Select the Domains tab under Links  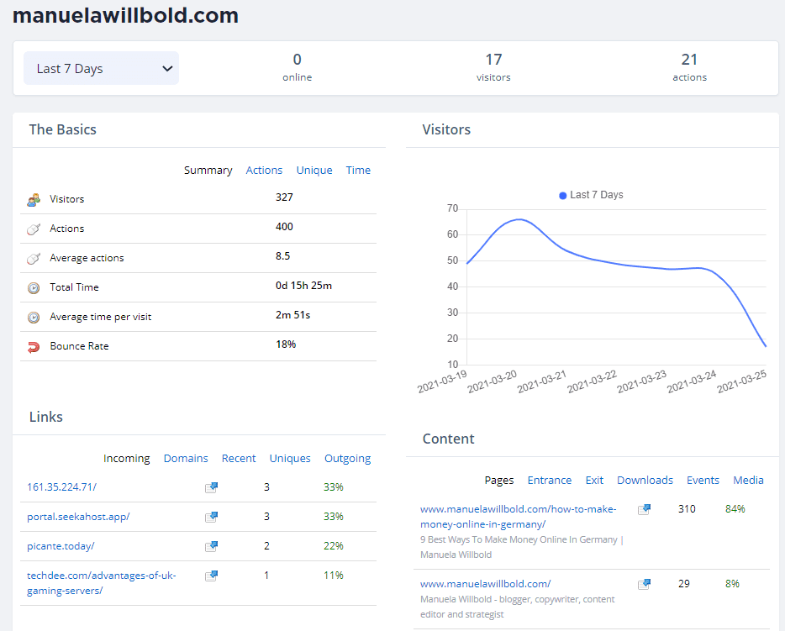point(186,458)
